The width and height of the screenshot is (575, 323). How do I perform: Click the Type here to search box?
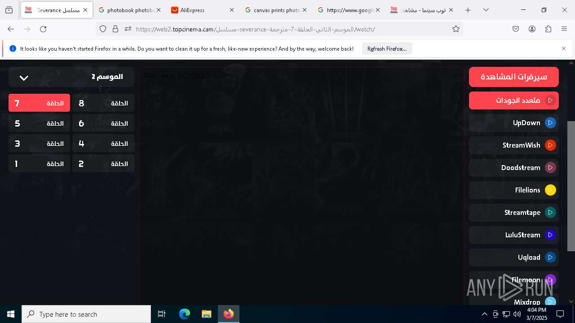(86, 314)
